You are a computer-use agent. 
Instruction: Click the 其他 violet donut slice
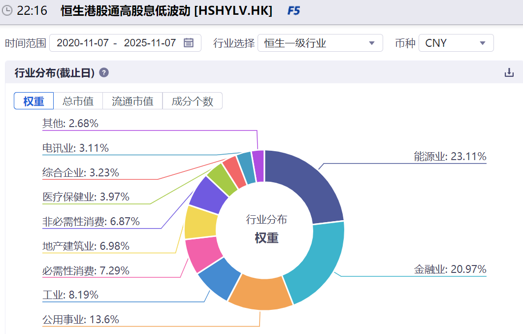click(259, 166)
